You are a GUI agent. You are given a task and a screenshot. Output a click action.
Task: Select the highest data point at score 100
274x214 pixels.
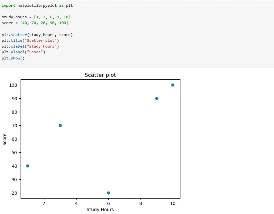click(x=173, y=85)
